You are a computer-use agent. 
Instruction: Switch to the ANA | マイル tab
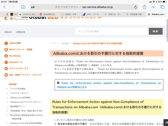click(x=92, y=14)
